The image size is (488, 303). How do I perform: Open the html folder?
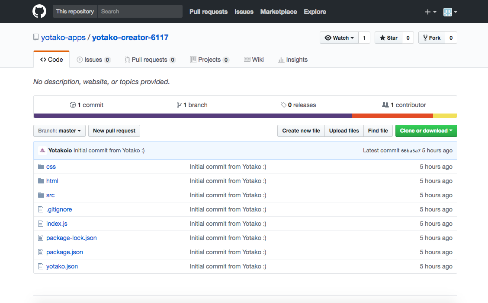tap(52, 181)
